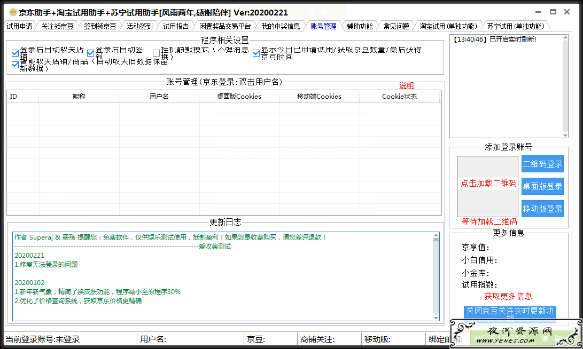Click the 小白信用 label
Viewport: 583px width, 349px height.
tap(480, 260)
